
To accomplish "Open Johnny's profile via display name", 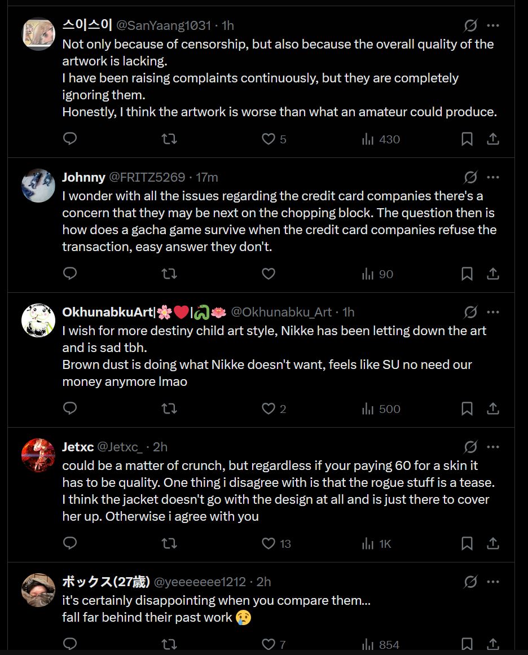I will (x=83, y=177).
